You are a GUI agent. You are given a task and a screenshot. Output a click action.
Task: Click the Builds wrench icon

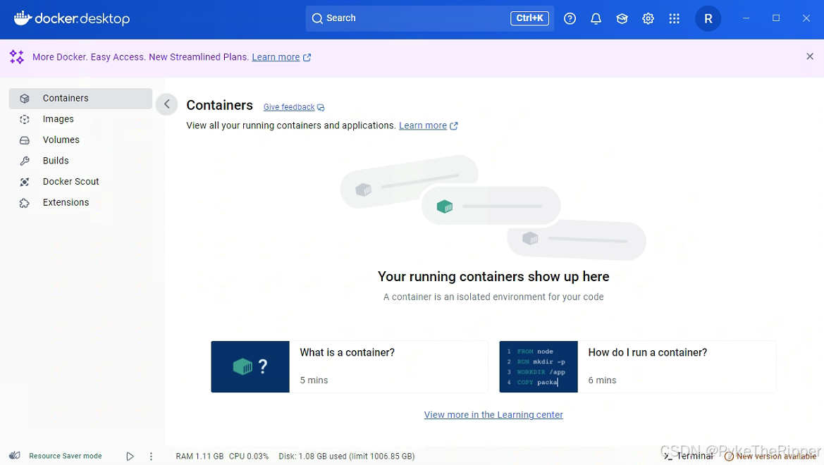(x=25, y=161)
